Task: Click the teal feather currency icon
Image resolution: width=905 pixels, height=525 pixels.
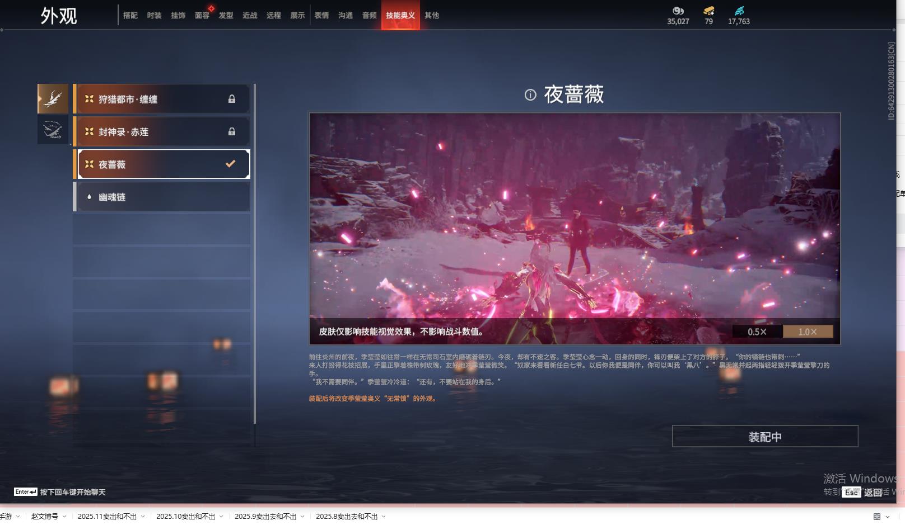Action: tap(739, 11)
